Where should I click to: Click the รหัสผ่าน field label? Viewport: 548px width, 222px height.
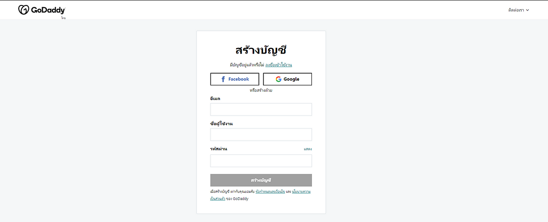219,149
